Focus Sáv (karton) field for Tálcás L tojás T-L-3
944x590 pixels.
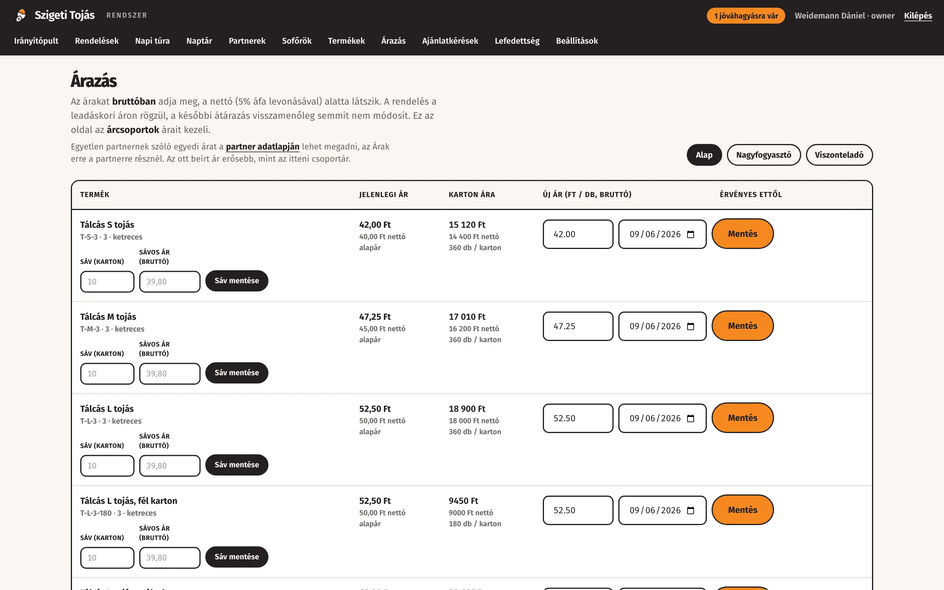point(107,466)
